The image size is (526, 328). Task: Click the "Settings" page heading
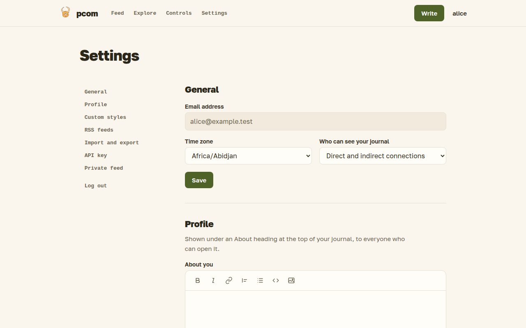point(109,55)
